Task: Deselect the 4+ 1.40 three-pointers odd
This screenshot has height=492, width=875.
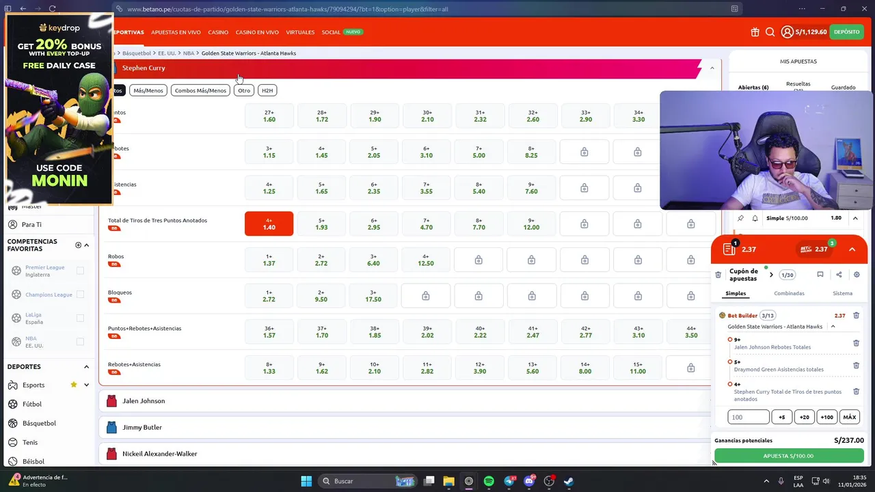Action: 269,223
